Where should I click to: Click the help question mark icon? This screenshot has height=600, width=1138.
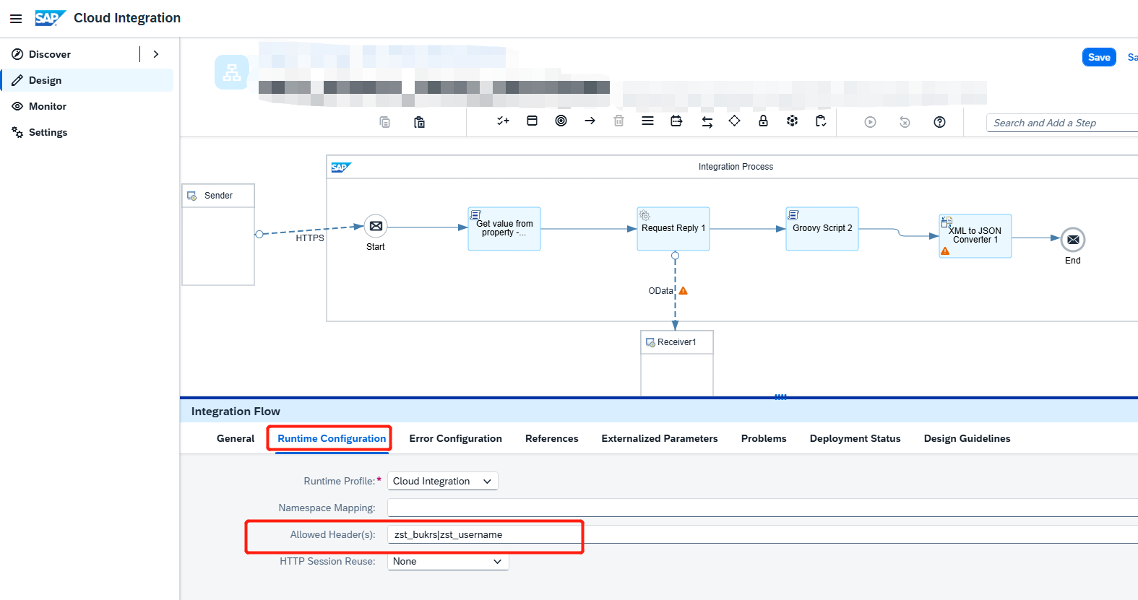point(939,122)
